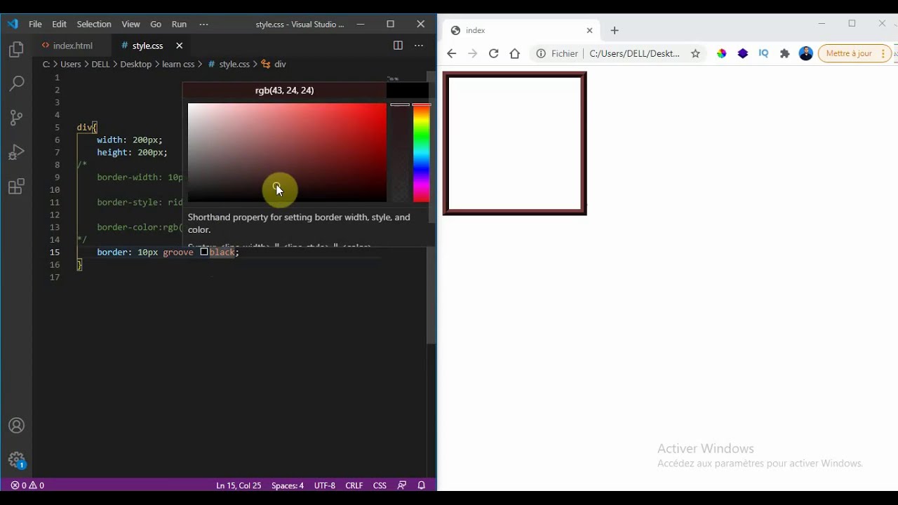Close the 'index' Chrome tab
This screenshot has height=505, width=898.
589,30
